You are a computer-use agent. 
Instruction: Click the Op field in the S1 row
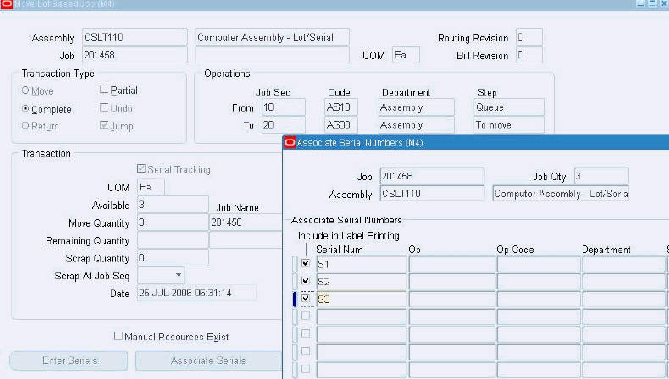click(x=452, y=264)
